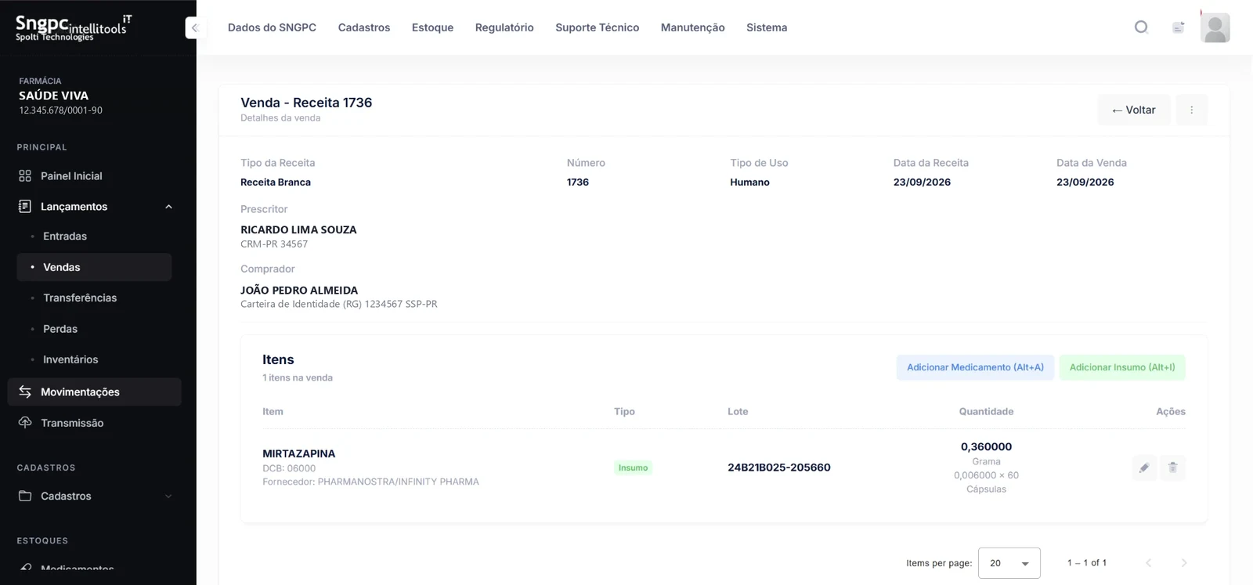Click the MIRTAZAPINA item name
Viewport: 1253px width, 585px height.
(x=298, y=453)
